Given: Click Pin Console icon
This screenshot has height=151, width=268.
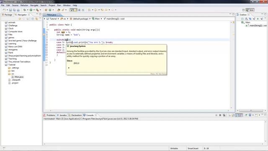Looking at the screenshot, I should (x=246, y=115).
